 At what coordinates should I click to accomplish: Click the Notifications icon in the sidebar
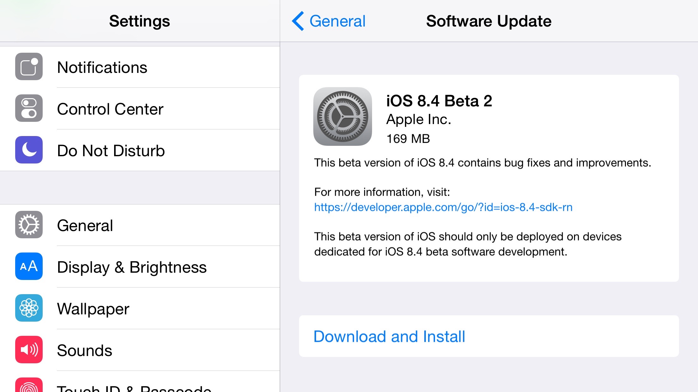29,67
